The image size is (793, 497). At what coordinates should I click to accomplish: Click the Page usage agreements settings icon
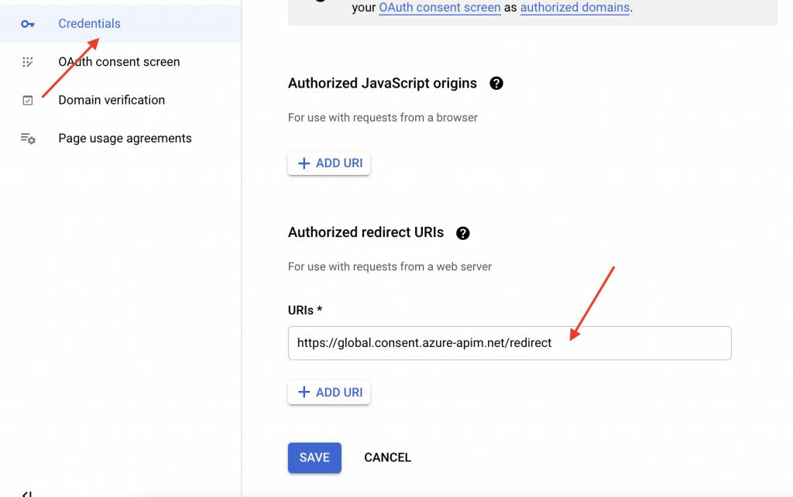point(28,139)
